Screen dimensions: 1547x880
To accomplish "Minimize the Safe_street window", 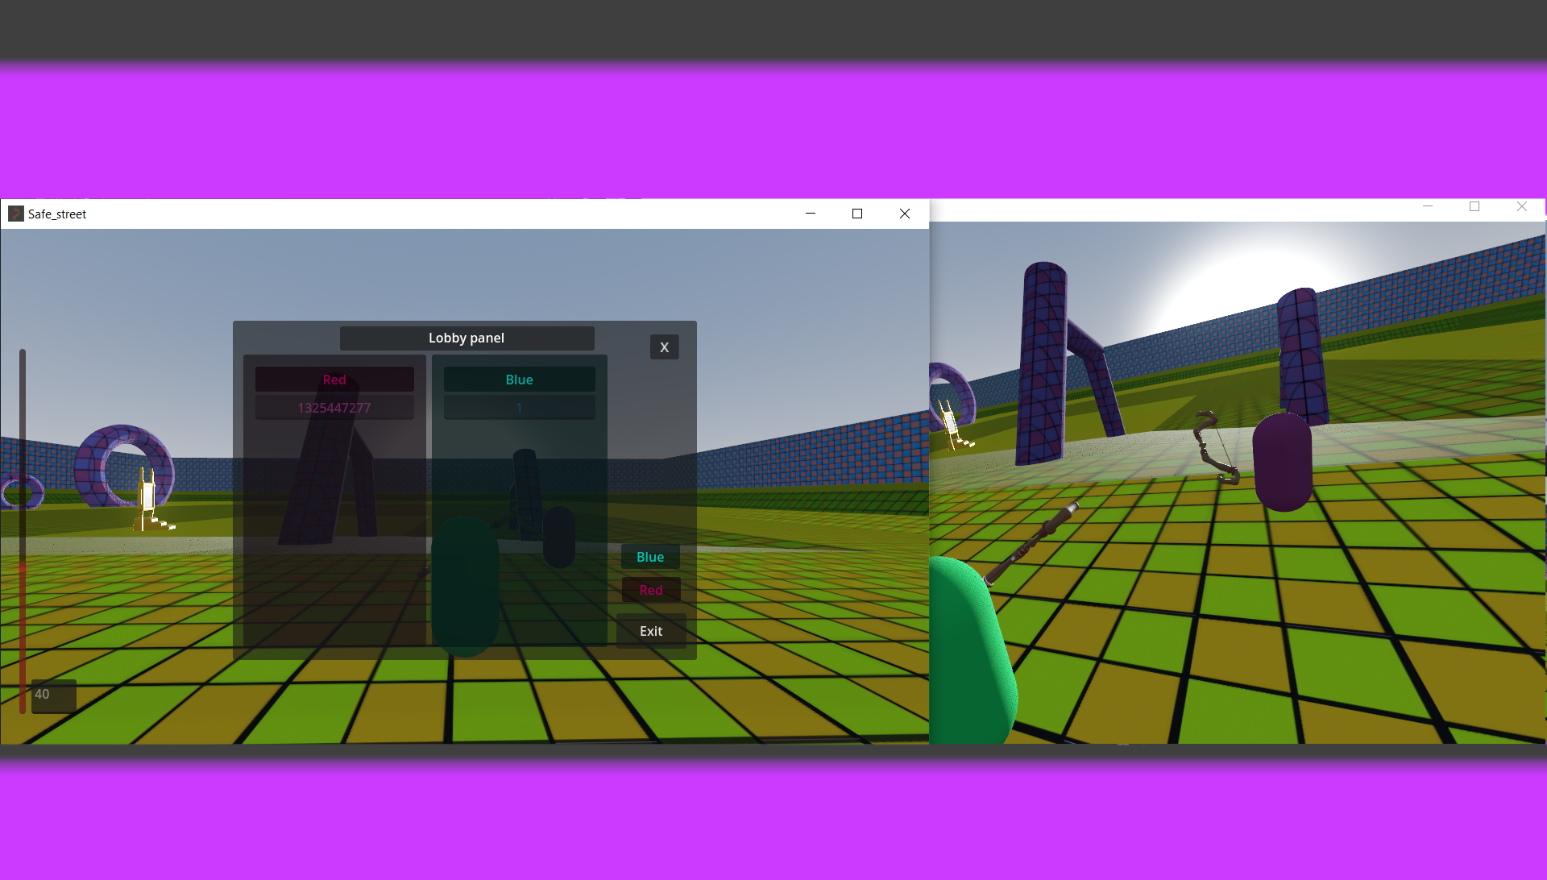I will [x=811, y=214].
